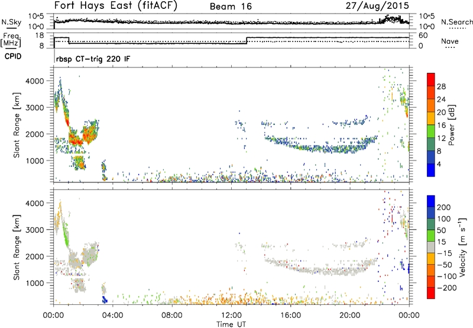This screenshot has height=328, width=473.
Task: Click the 'Freq. [MHz]' label
Action: pyautogui.click(x=11, y=40)
